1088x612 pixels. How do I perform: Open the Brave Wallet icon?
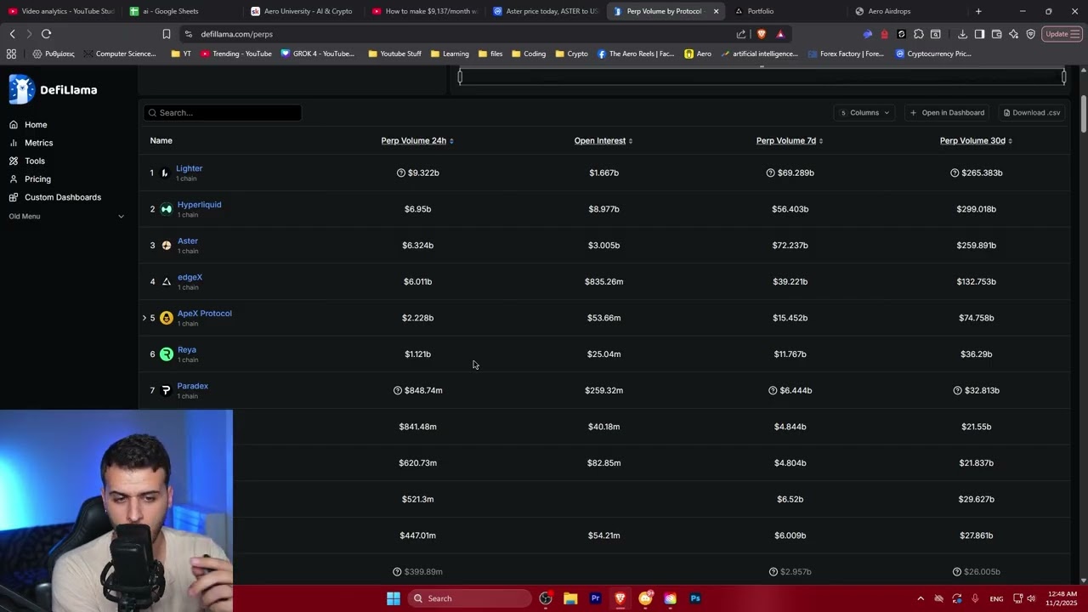[996, 34]
